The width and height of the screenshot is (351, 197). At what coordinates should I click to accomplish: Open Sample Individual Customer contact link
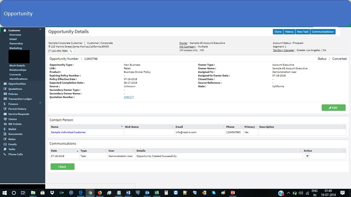tap(68, 132)
